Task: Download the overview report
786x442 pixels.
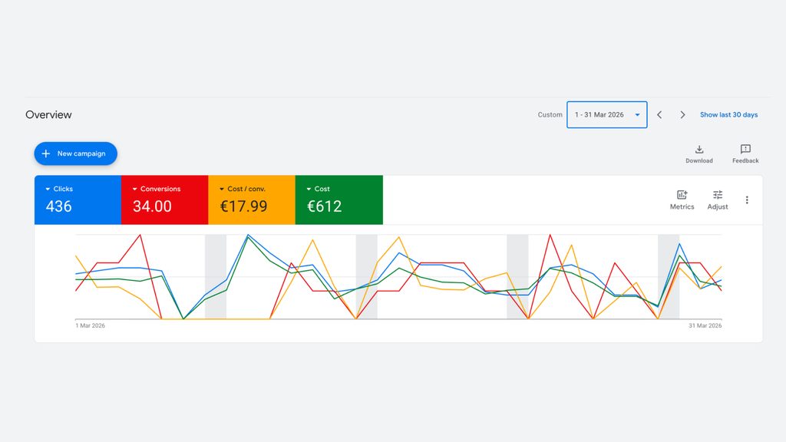Action: coord(698,153)
